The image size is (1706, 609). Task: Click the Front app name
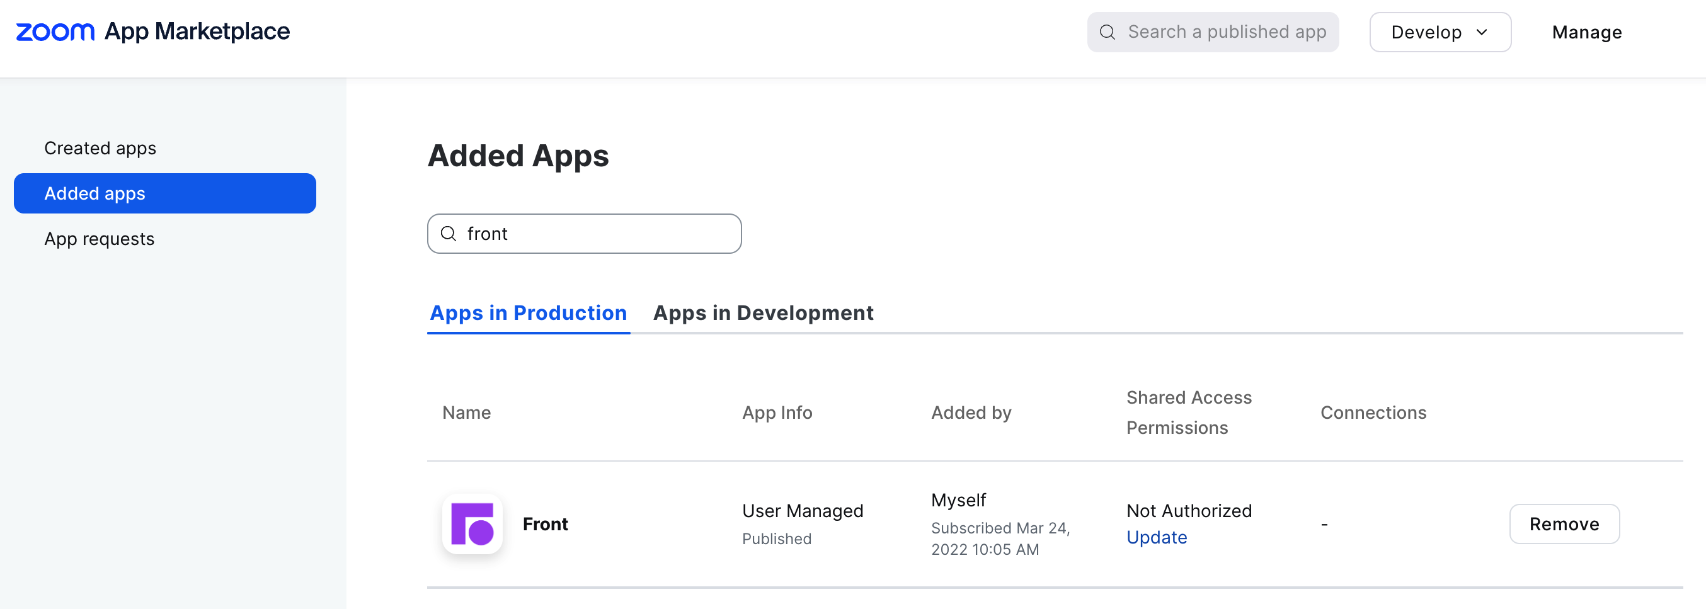click(x=545, y=523)
